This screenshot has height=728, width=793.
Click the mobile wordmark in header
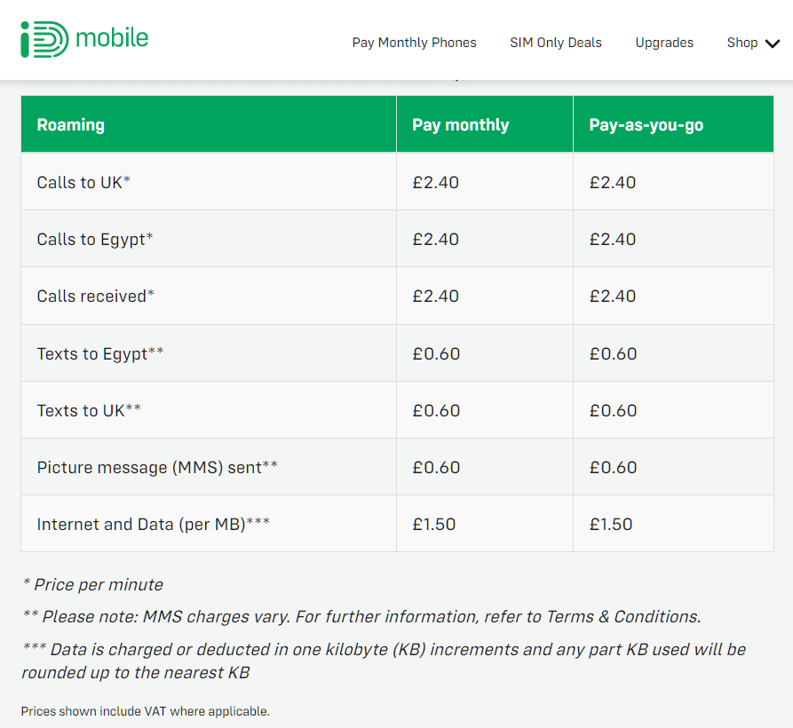tap(112, 38)
